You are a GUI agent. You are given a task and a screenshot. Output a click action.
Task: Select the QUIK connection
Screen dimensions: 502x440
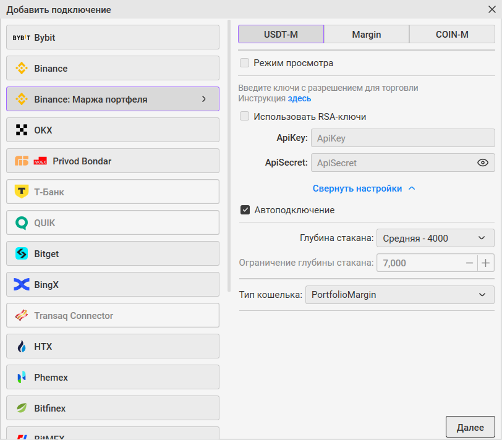coord(113,222)
